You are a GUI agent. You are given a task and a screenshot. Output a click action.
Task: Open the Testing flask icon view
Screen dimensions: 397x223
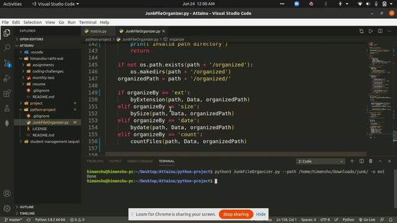7,108
